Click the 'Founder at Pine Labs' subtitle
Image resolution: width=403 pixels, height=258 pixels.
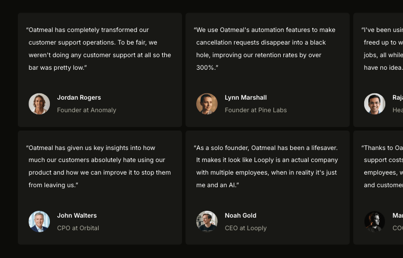(x=256, y=110)
